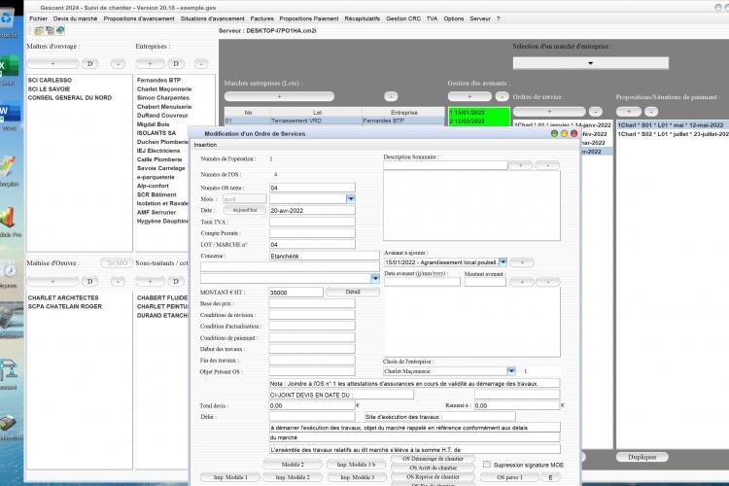Open Devis du marché menu
Screen dimensions: 729x486
tap(75, 18)
